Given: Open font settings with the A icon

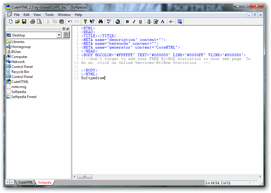Looking at the screenshot, I should (x=162, y=21).
